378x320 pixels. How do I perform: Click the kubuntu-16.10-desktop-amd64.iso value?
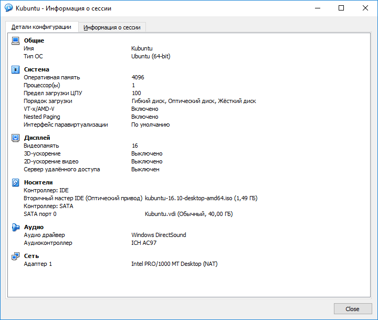(201, 199)
